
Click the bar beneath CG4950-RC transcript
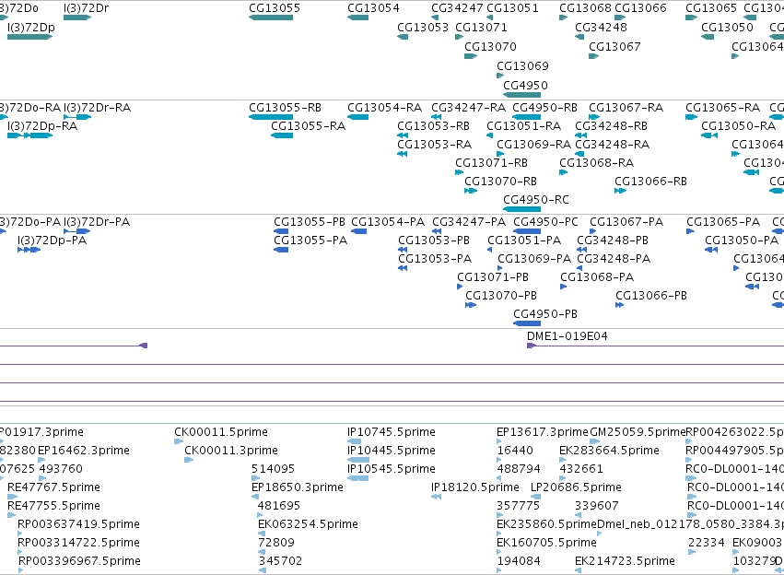(x=521, y=209)
